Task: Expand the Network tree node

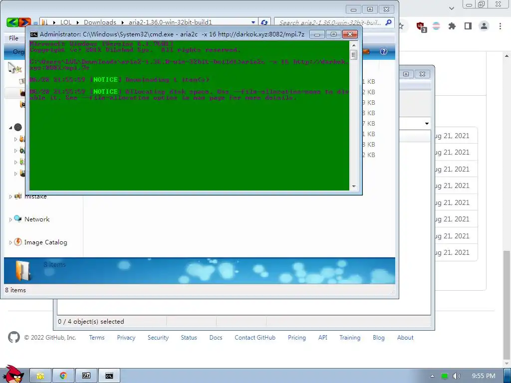Action: 10,219
